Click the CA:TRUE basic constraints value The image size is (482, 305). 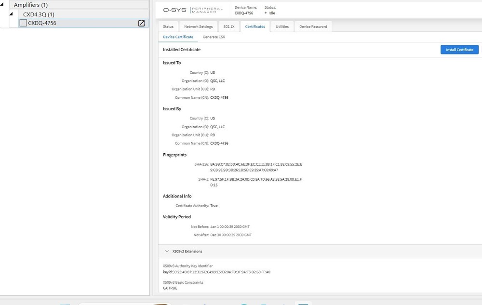click(x=170, y=288)
